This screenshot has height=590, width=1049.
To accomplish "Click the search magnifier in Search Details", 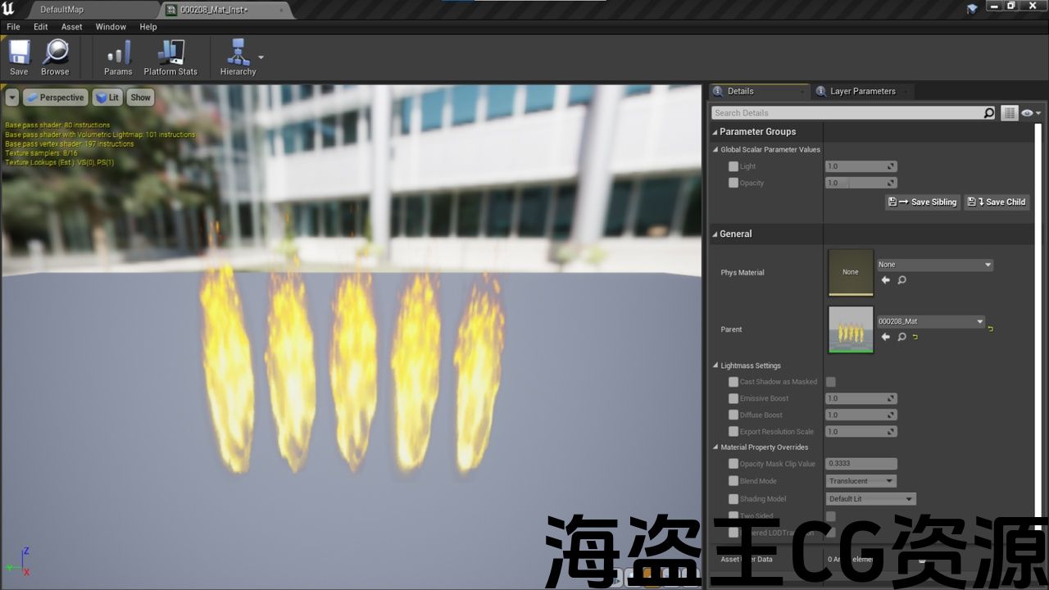I will click(989, 113).
